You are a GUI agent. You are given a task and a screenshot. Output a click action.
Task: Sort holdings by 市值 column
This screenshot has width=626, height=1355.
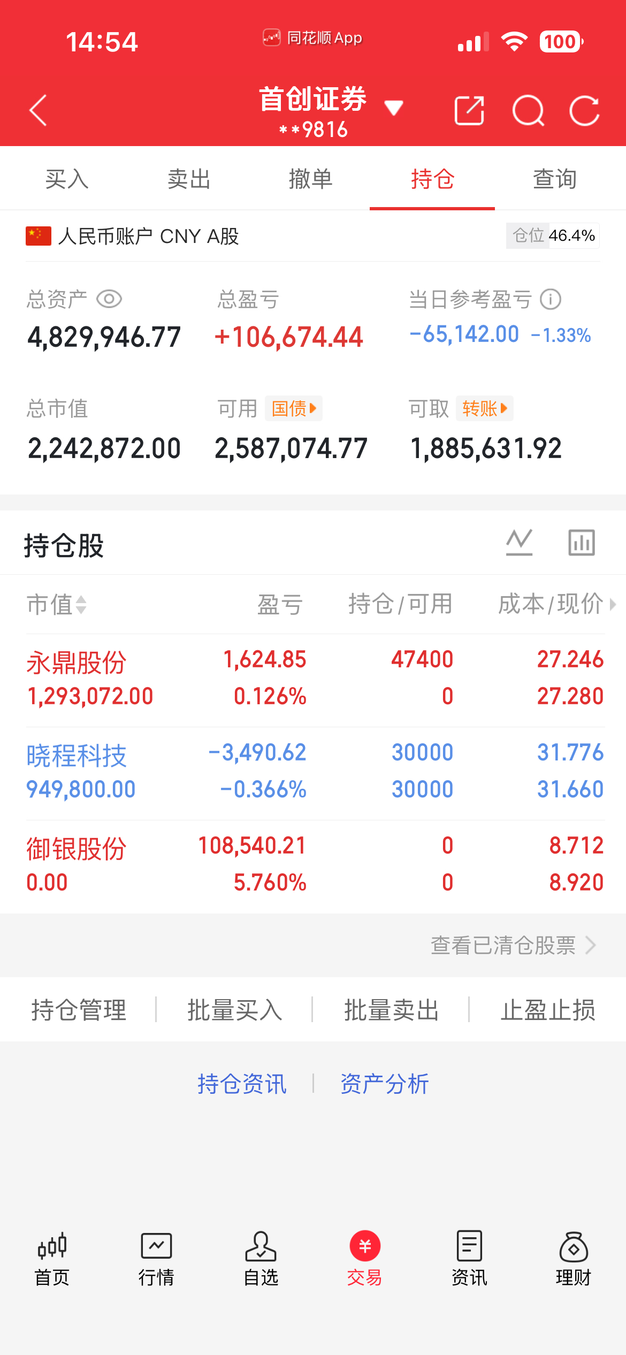pyautogui.click(x=57, y=605)
